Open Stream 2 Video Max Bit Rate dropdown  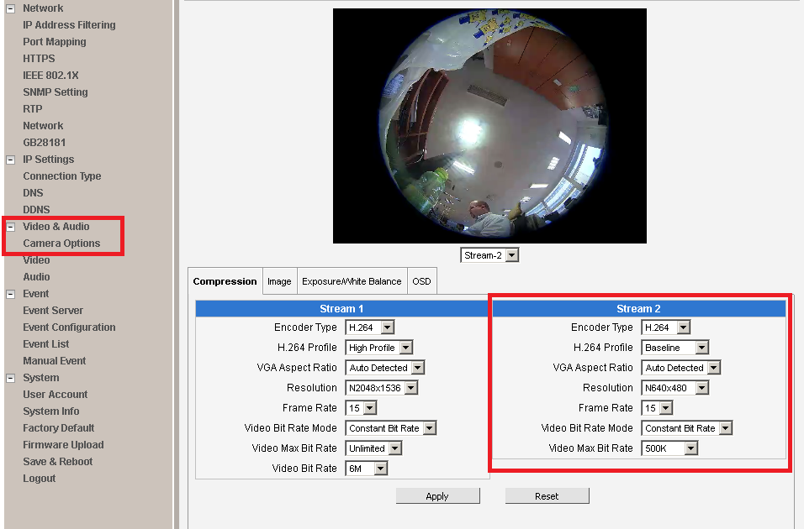tap(670, 448)
